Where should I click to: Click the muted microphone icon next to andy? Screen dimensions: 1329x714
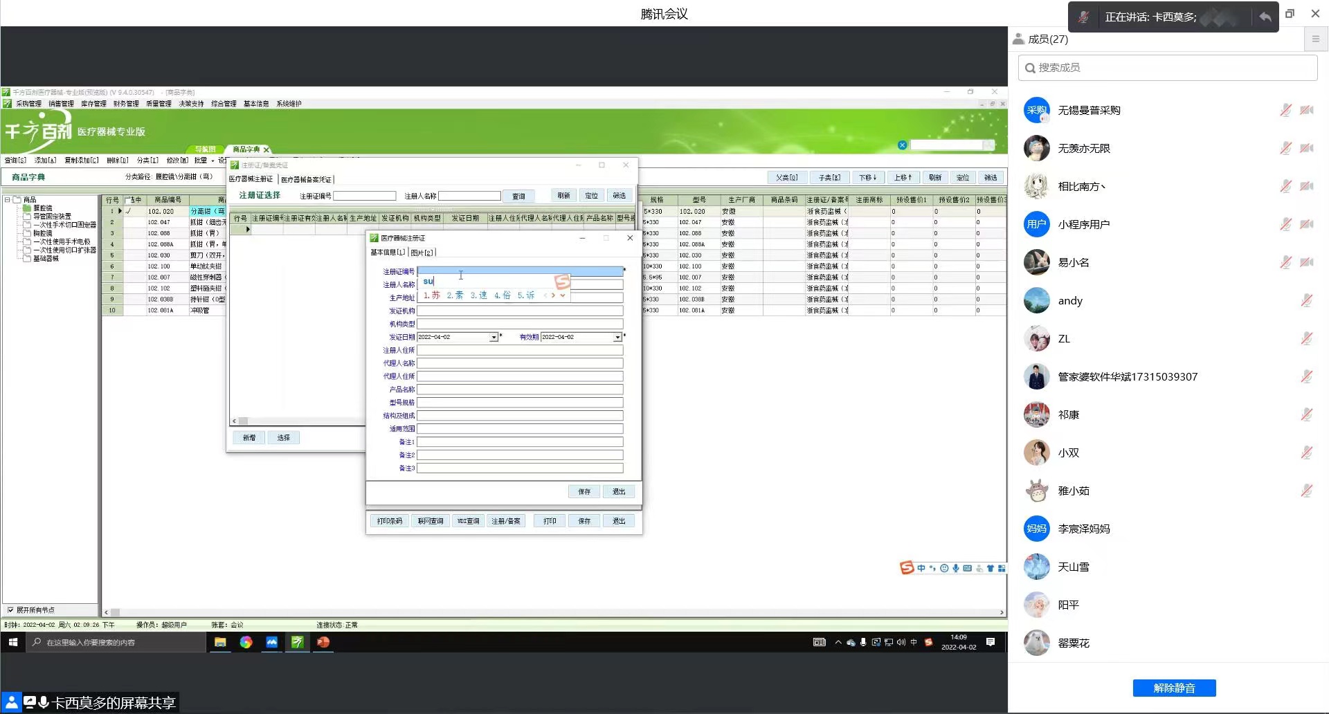pyautogui.click(x=1307, y=300)
